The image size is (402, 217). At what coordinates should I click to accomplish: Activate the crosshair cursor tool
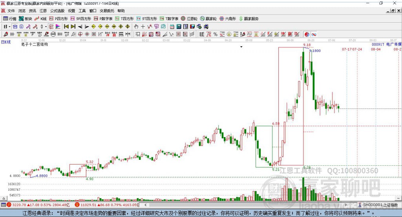(143, 27)
